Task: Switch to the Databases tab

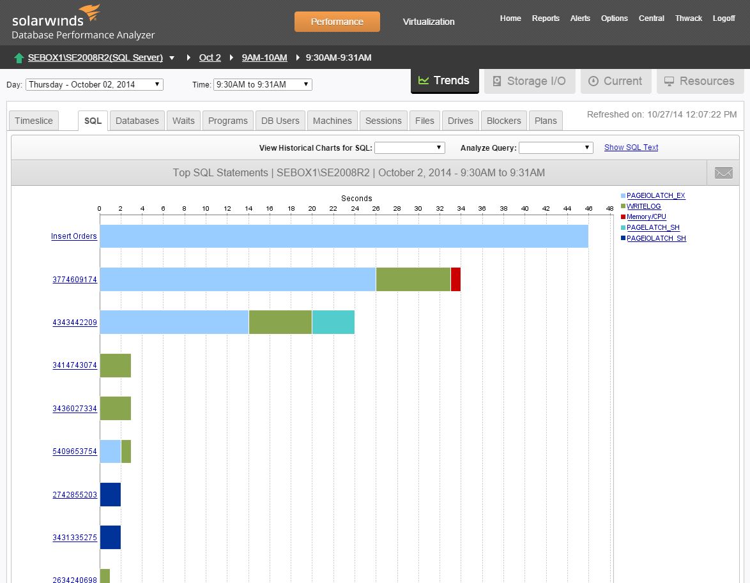Action: (137, 121)
